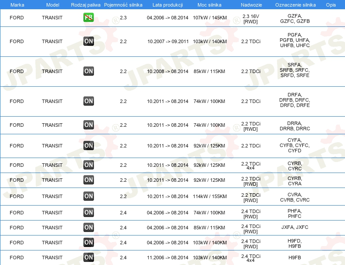
Task: Click the Opis column header
Action: [x=331, y=5]
